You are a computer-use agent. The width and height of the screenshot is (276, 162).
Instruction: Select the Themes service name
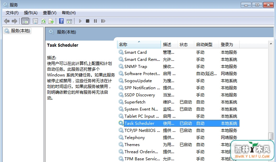(132, 144)
